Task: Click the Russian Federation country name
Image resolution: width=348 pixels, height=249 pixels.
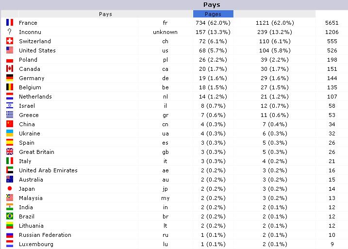Action: tap(45, 235)
